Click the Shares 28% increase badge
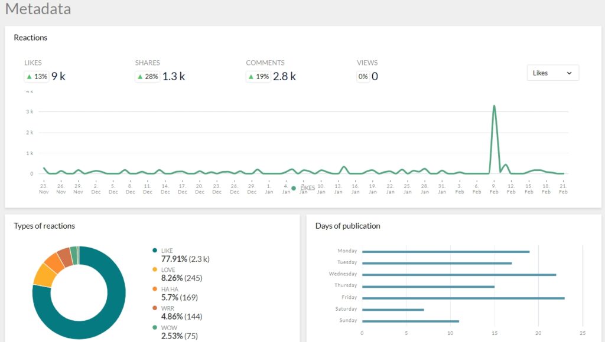 point(148,77)
